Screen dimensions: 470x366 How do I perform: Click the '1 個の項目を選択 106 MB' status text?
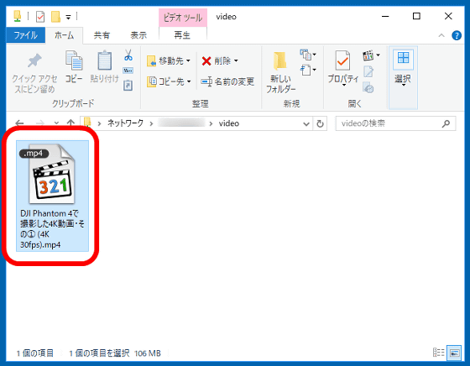[x=115, y=353]
